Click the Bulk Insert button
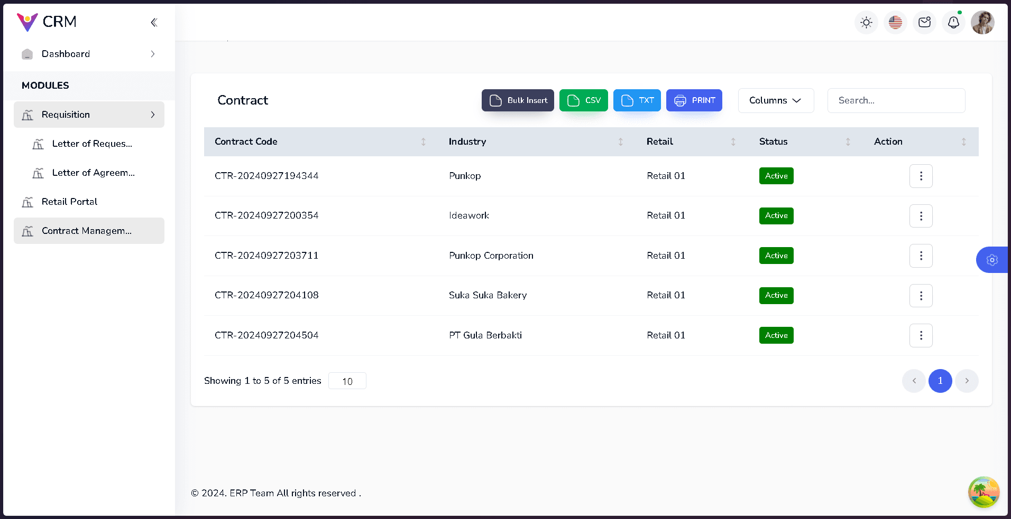Image resolution: width=1011 pixels, height=519 pixels. (x=518, y=100)
